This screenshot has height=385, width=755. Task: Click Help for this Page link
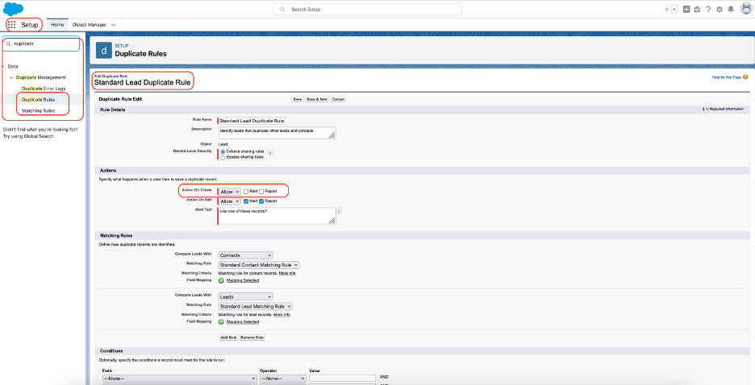click(x=726, y=77)
